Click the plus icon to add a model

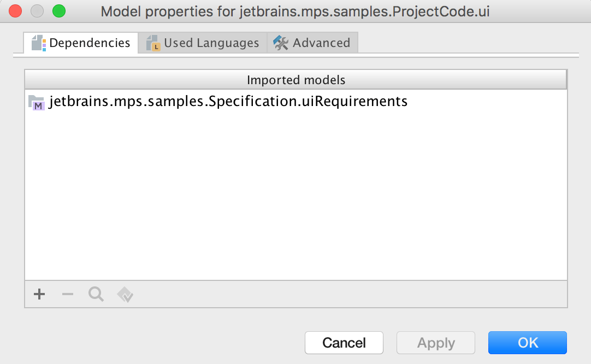39,295
